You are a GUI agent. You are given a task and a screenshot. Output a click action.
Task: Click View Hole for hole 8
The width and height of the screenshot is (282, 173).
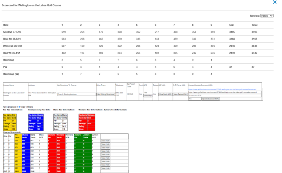105,165
